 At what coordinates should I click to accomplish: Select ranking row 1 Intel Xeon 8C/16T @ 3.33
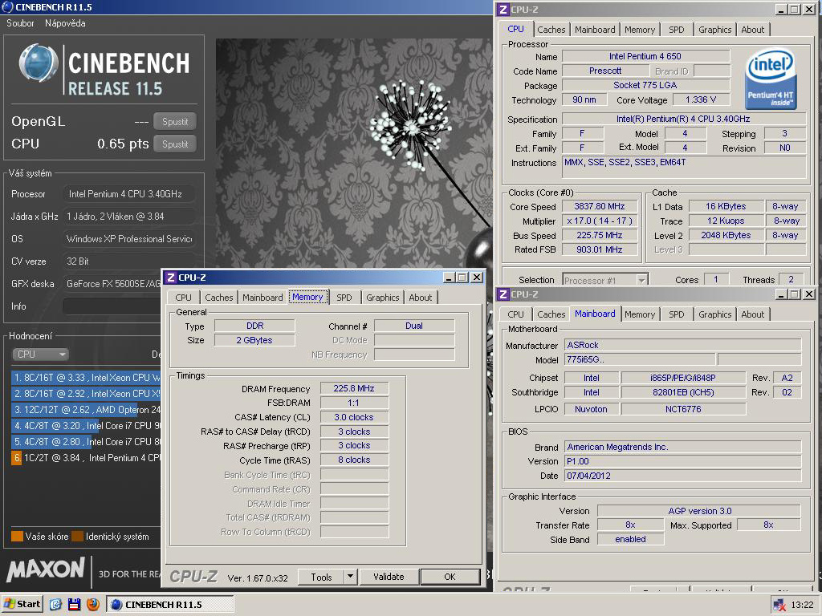click(x=85, y=377)
